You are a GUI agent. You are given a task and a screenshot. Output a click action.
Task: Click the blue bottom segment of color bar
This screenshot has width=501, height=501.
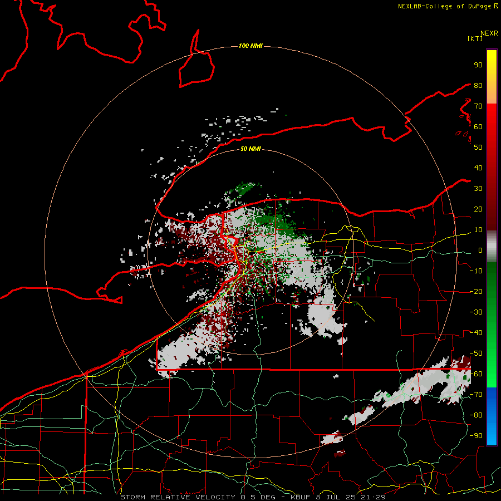pos(492,416)
